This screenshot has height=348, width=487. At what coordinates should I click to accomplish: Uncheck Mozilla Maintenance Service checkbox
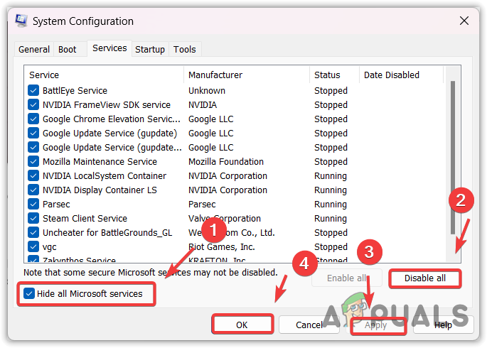click(33, 162)
